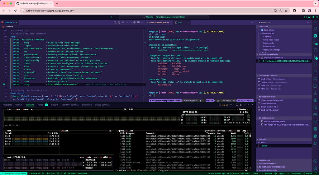Open the Manage gear icon in the activity bar
Viewport: 319px width, 175px height.
(315, 168)
